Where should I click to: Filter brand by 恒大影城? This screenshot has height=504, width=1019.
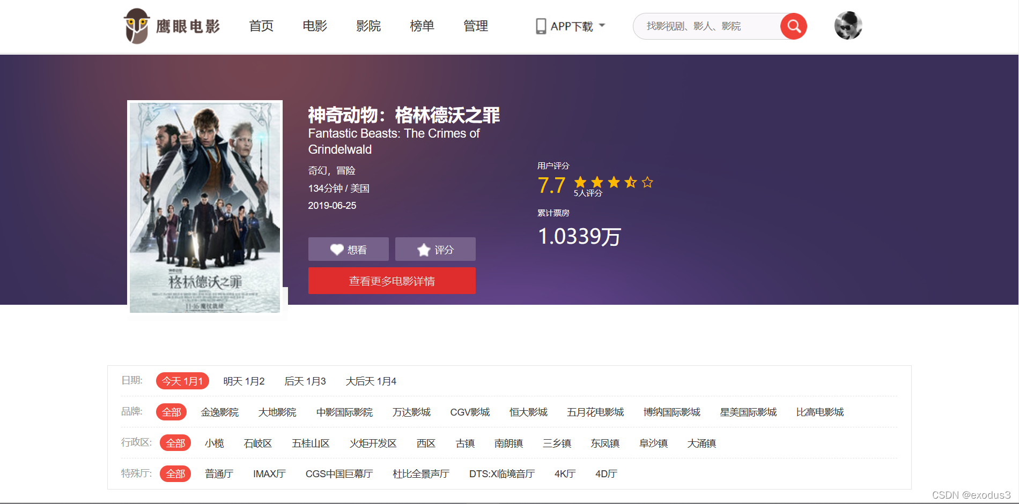tap(528, 412)
